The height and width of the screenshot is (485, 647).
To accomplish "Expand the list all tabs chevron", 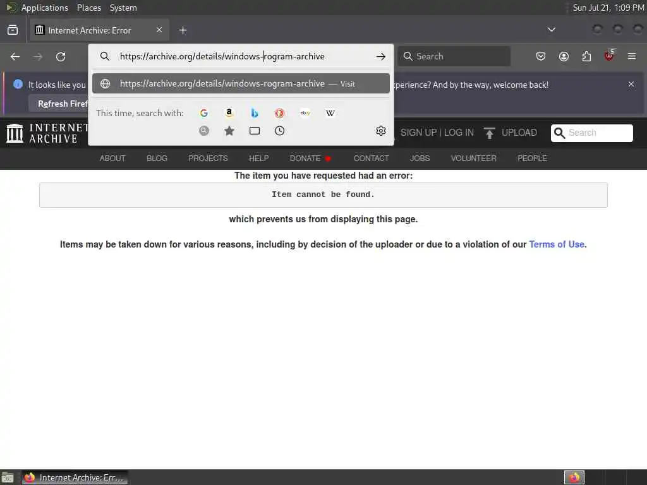I will coord(551,30).
